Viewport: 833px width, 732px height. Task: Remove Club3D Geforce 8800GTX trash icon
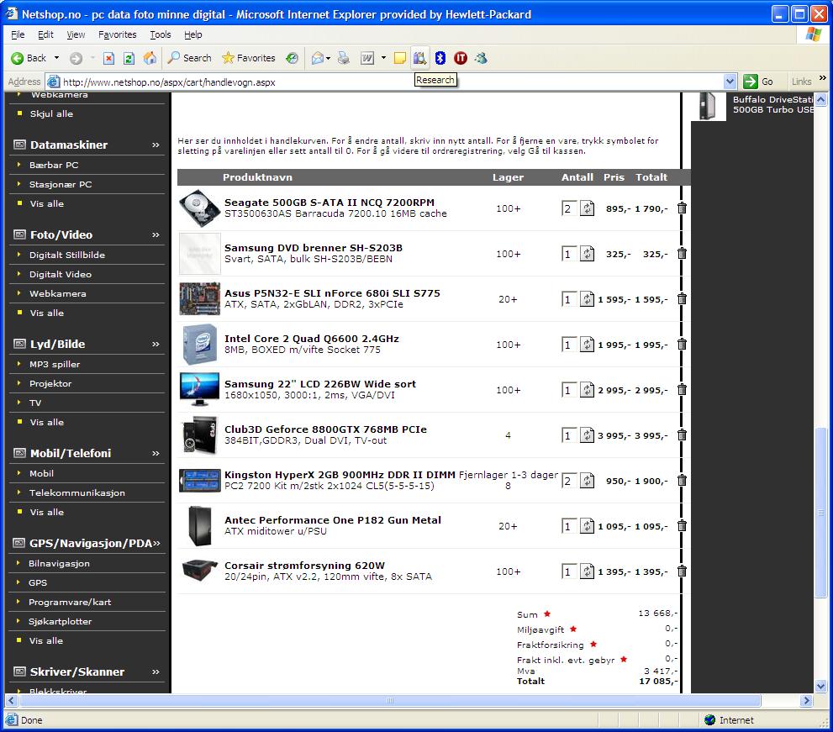pos(683,435)
